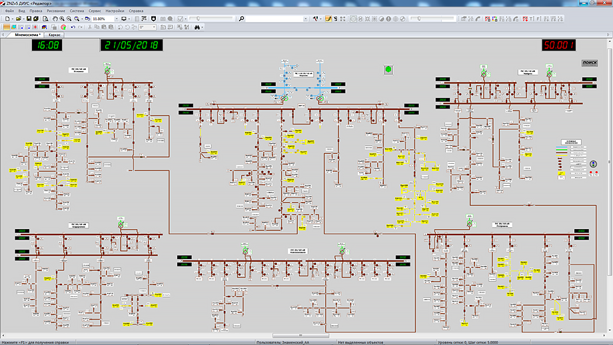This screenshot has width=613, height=345.
Task: Adjust the slider in the top toolbar
Action: 199,19
